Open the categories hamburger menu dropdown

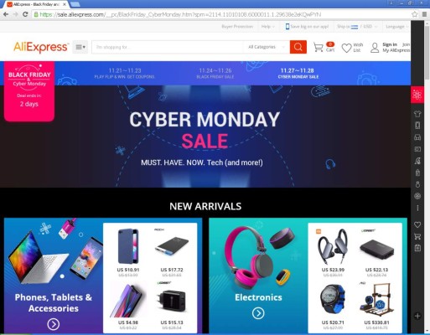(x=80, y=47)
